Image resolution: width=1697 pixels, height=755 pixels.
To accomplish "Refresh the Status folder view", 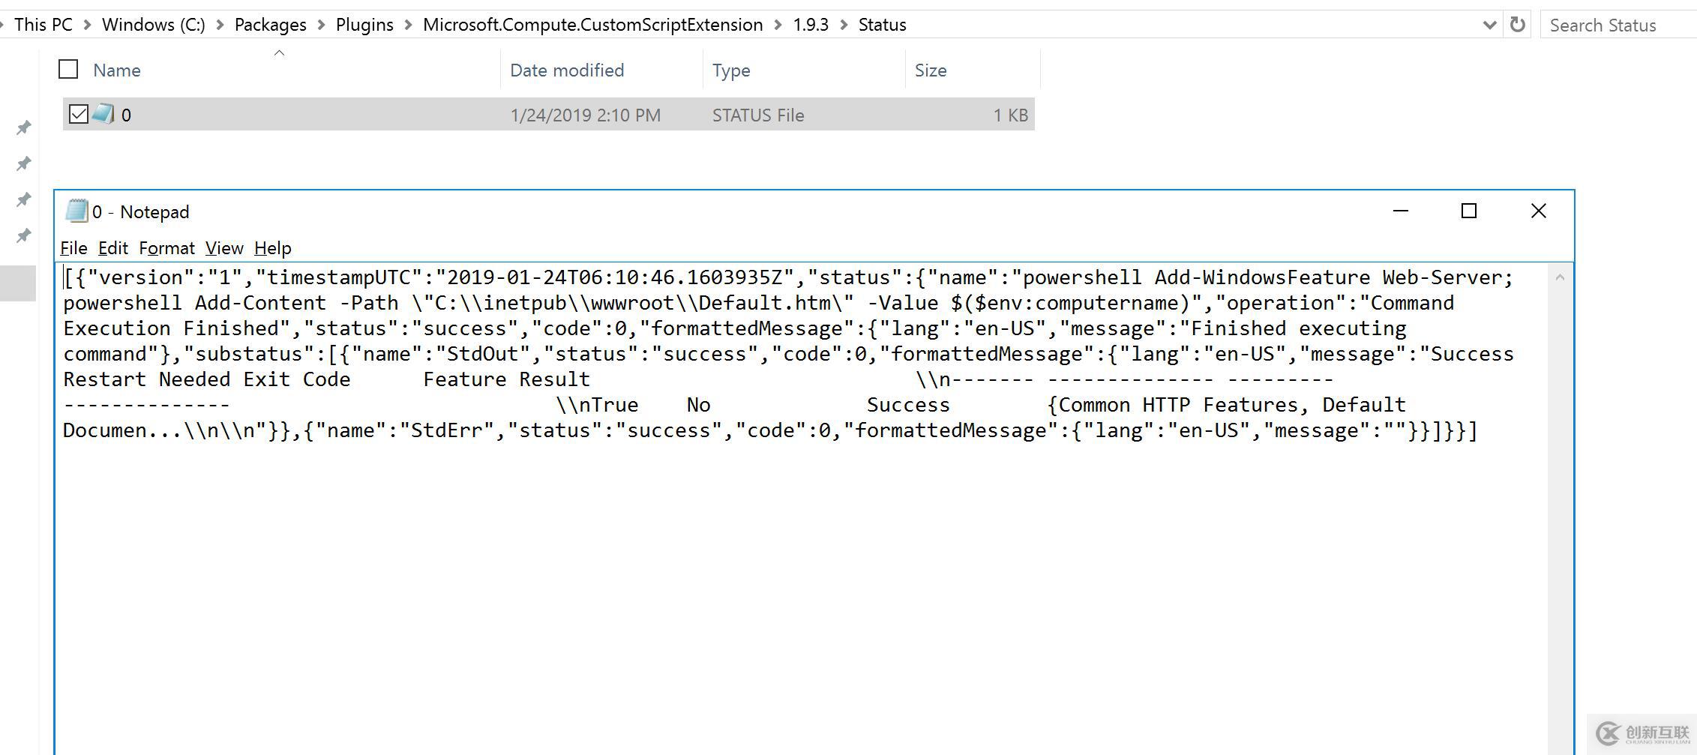I will pos(1517,25).
